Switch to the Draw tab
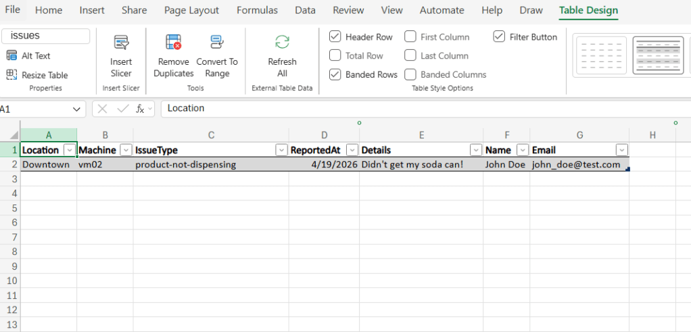 pos(531,10)
